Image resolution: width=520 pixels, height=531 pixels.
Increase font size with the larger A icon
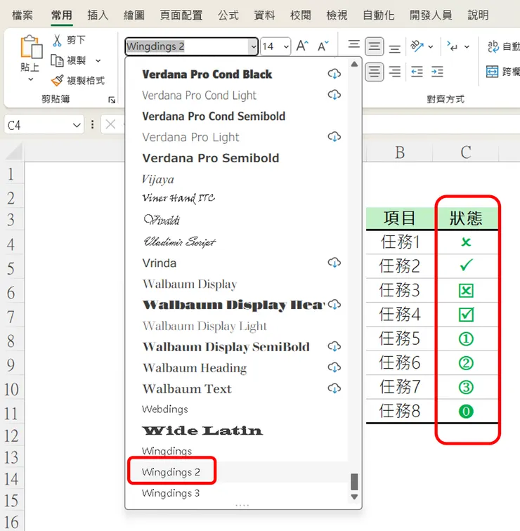(302, 46)
